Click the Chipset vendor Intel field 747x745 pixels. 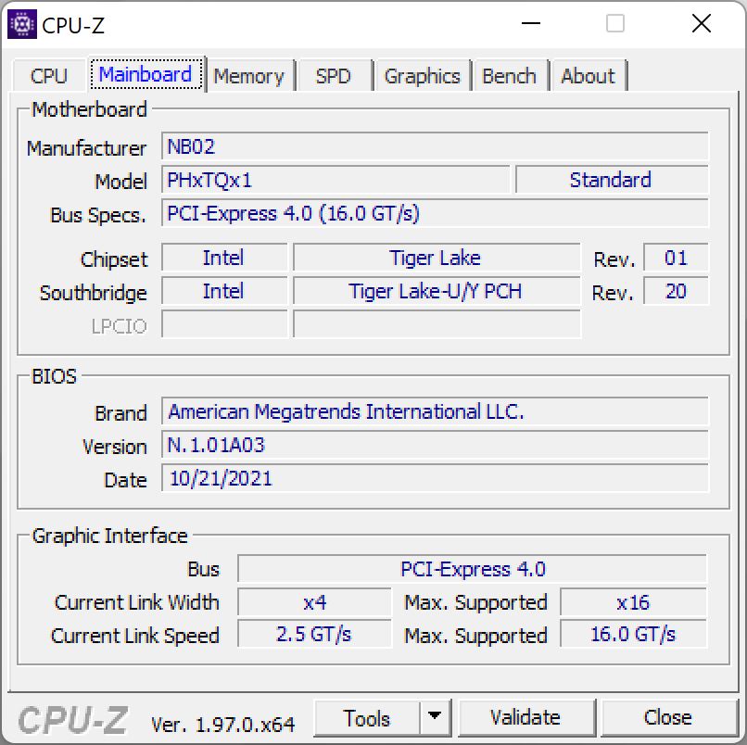point(224,258)
